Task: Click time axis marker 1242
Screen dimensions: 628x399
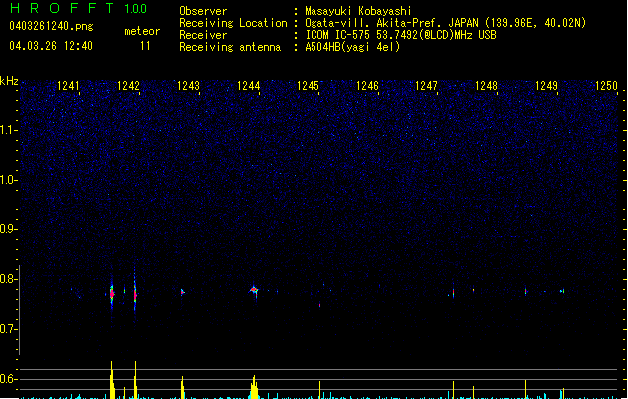Action: point(128,86)
